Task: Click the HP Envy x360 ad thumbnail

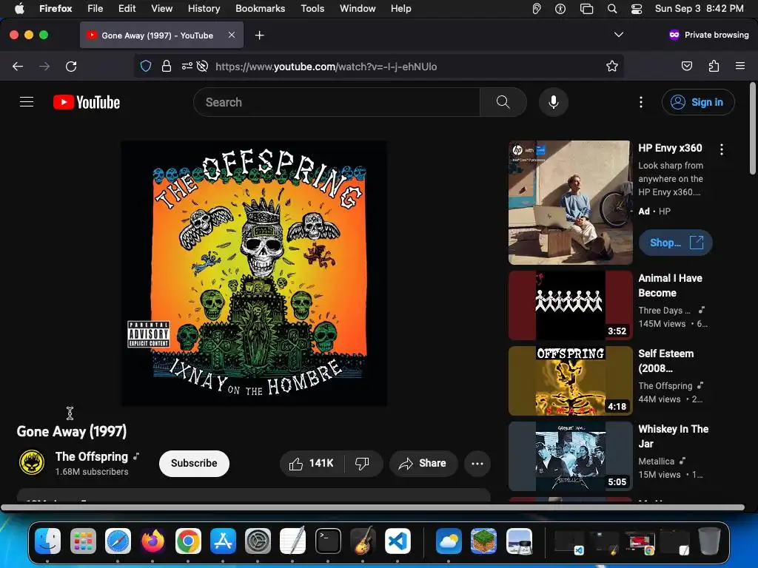Action: [571, 203]
